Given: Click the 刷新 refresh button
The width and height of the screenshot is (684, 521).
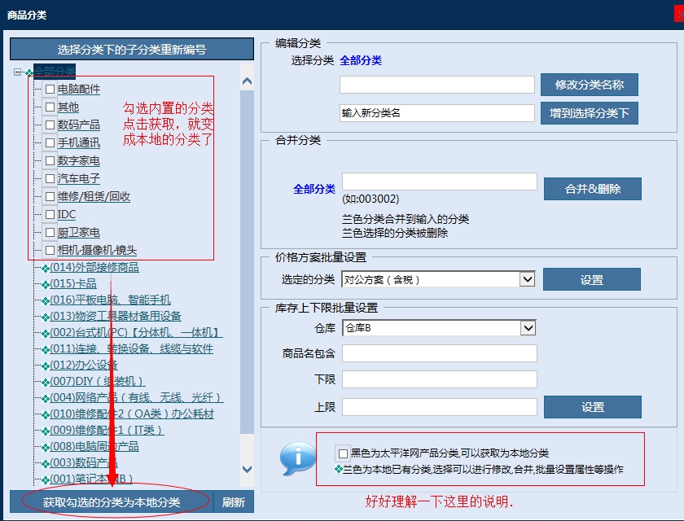Looking at the screenshot, I should (x=234, y=501).
